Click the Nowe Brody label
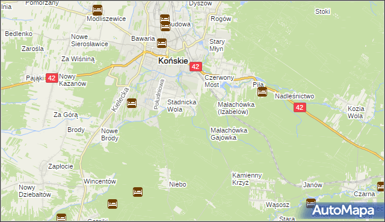The height and width of the screenshot is (222, 385). [109, 134]
